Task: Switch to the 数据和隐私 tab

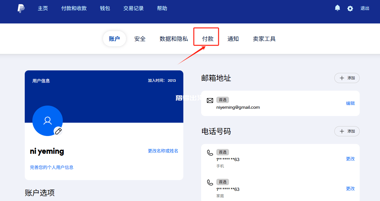Action: tap(174, 39)
